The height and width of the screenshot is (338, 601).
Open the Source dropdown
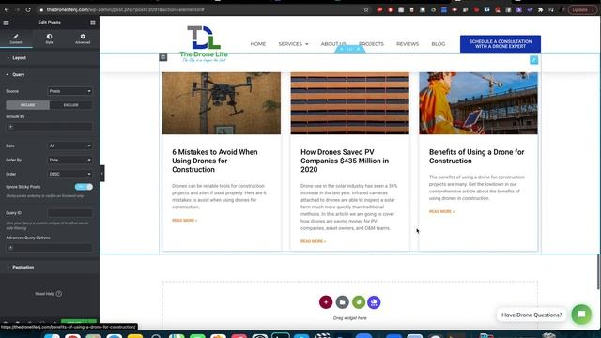coord(70,91)
